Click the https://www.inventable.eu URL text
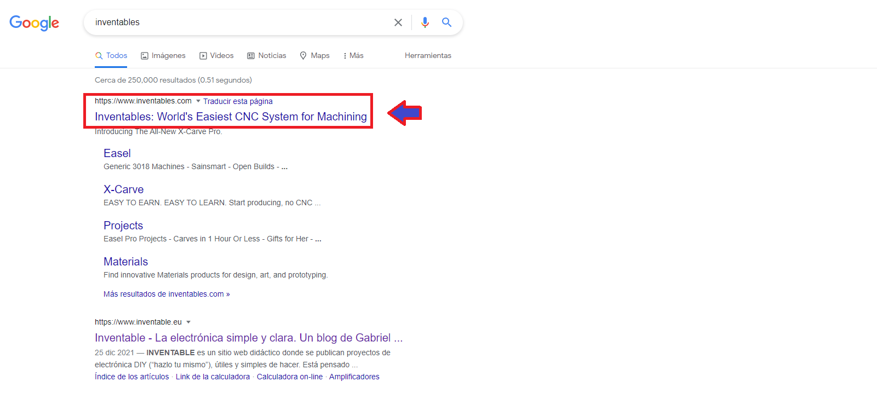 point(138,322)
